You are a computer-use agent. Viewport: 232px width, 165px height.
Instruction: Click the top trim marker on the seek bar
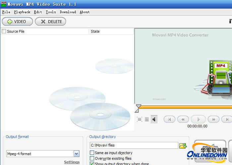coord(139,106)
